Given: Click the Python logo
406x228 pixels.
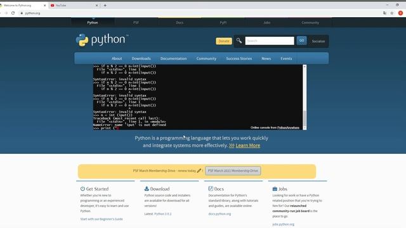Looking at the screenshot, I should [x=101, y=40].
